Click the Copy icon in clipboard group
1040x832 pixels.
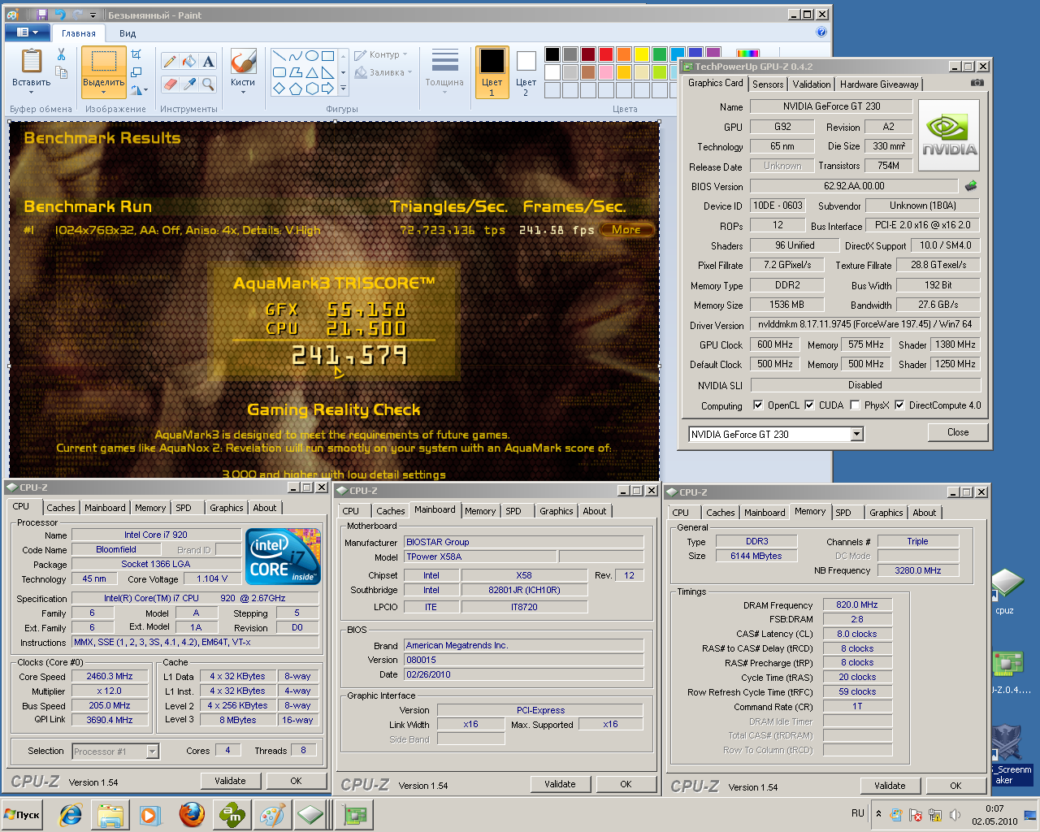(x=61, y=74)
